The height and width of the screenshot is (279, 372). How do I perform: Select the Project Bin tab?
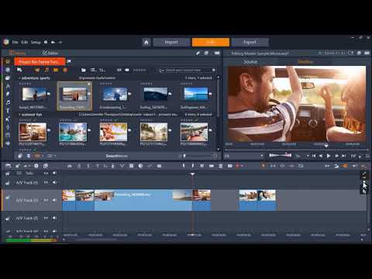[x=40, y=62]
